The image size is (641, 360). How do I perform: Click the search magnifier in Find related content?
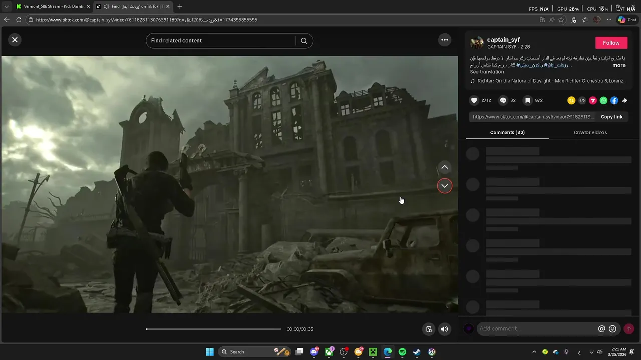pyautogui.click(x=304, y=41)
